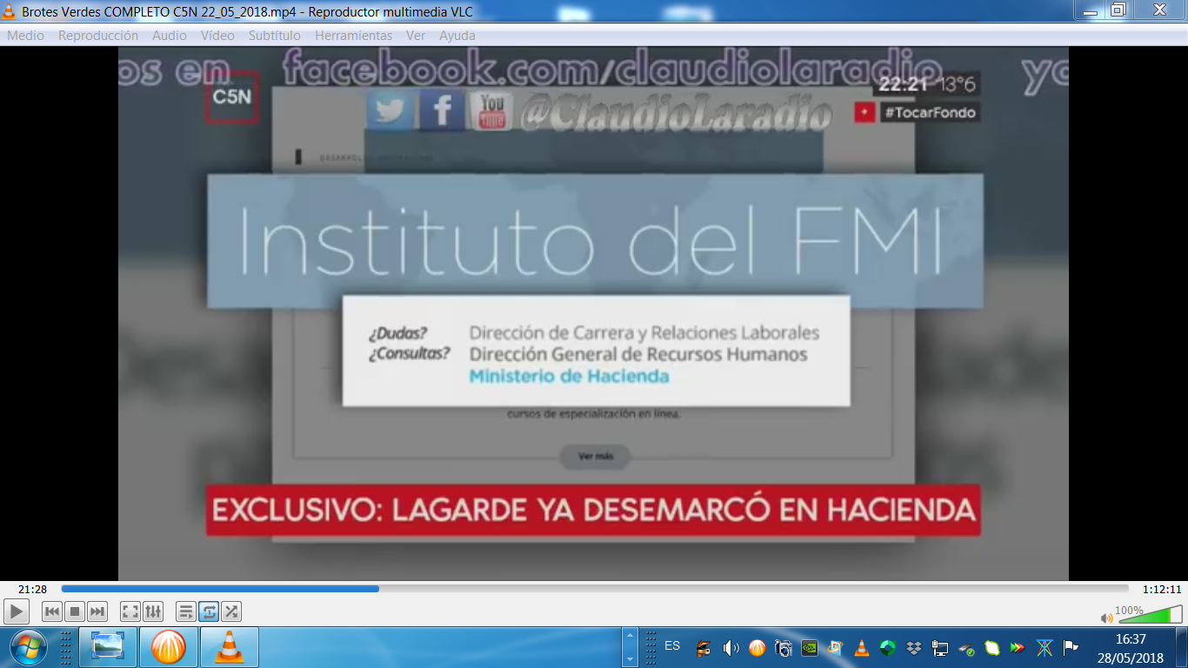Viewport: 1188px width, 668px height.
Task: Click Show desktop at taskbar end
Action: click(1181, 647)
